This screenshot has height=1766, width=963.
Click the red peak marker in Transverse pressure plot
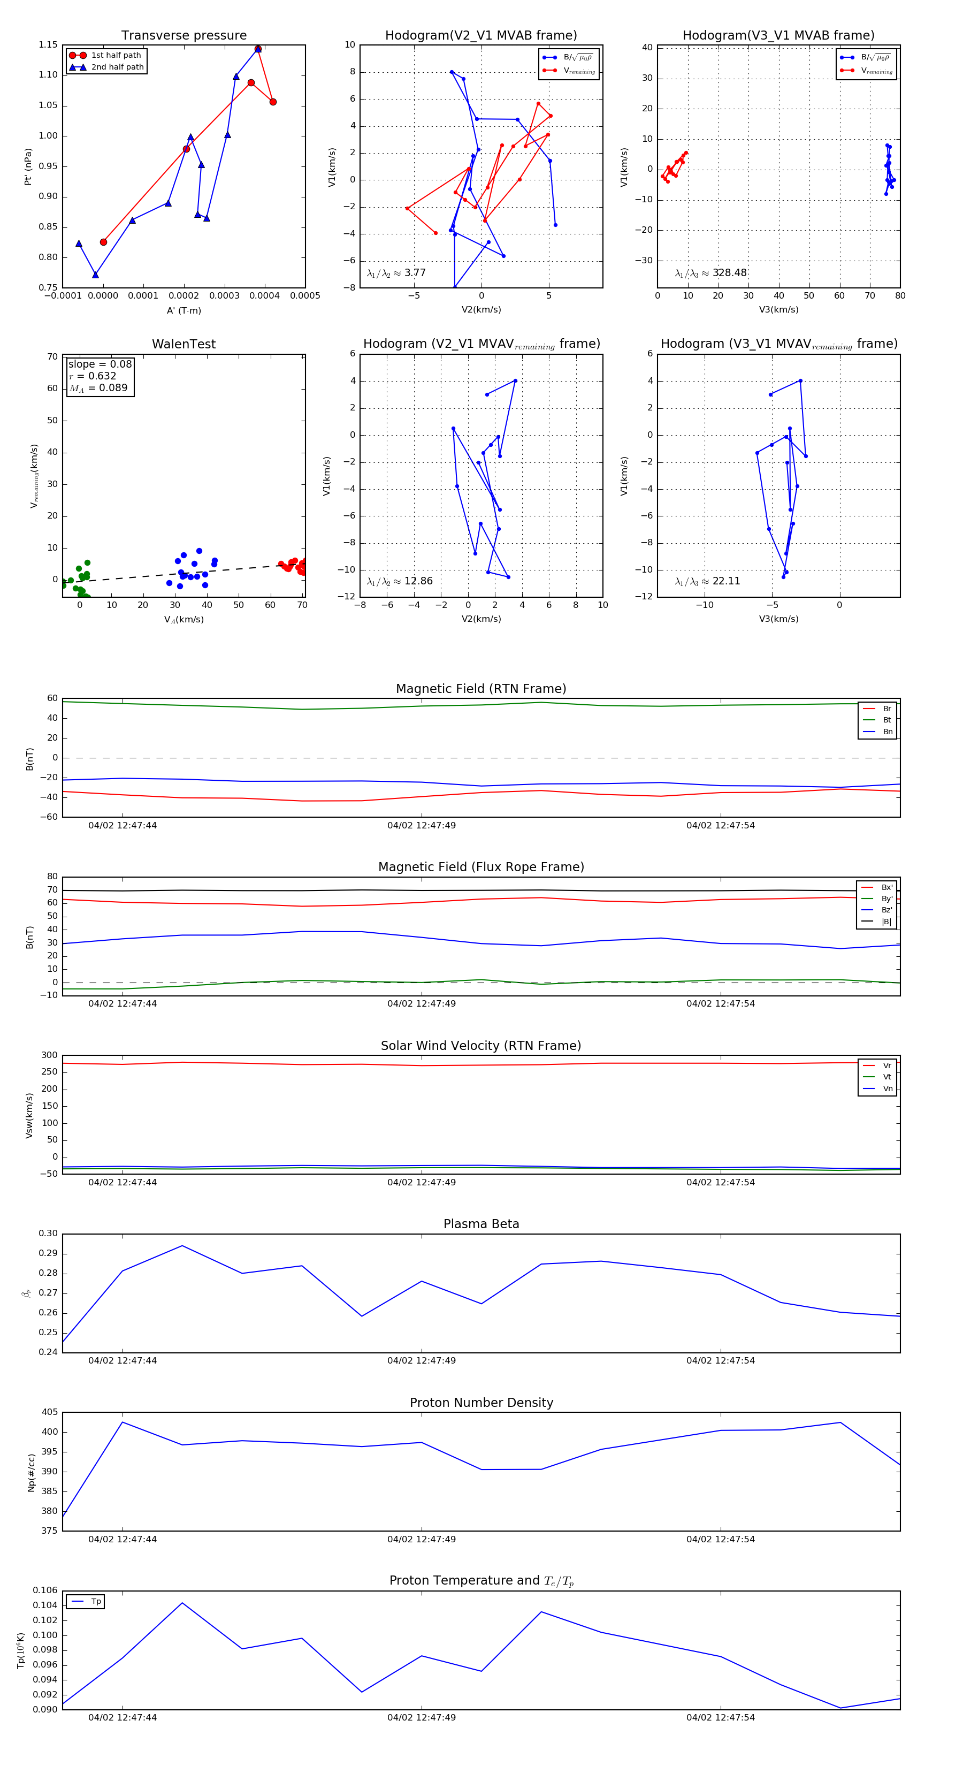pos(258,49)
